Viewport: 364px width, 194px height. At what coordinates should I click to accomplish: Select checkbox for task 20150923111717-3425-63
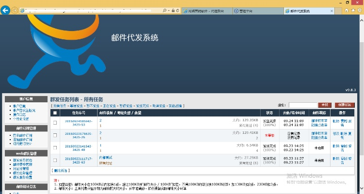point(55,160)
